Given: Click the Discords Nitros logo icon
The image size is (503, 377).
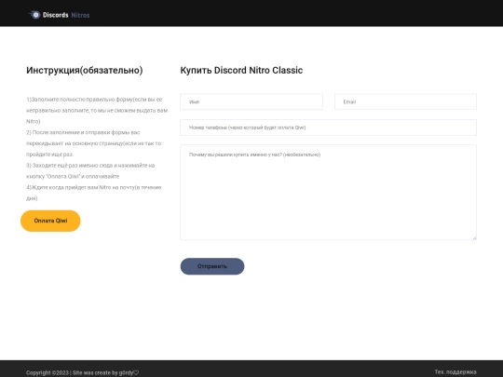Looking at the screenshot, I should click(x=34, y=15).
